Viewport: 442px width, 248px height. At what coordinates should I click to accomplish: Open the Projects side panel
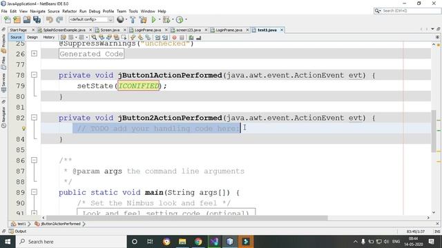pyautogui.click(x=3, y=44)
